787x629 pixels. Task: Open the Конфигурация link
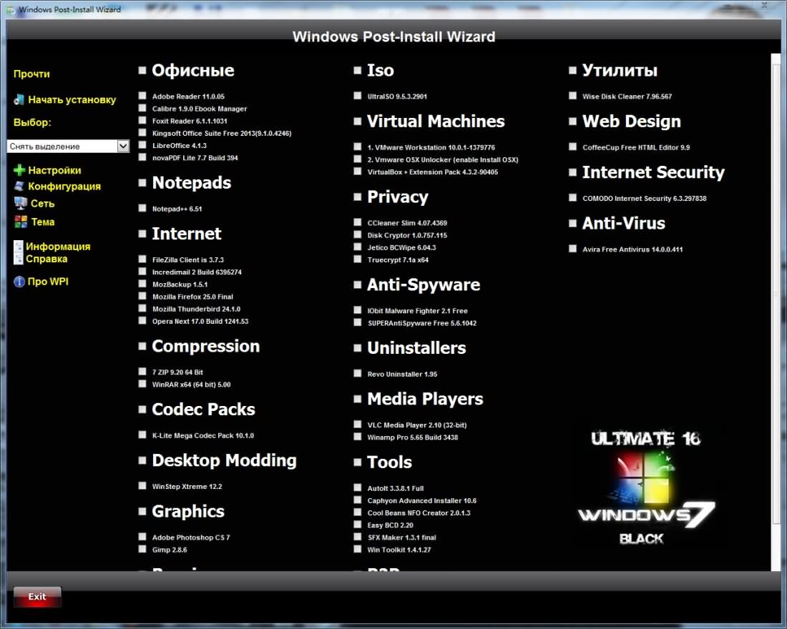[x=64, y=186]
